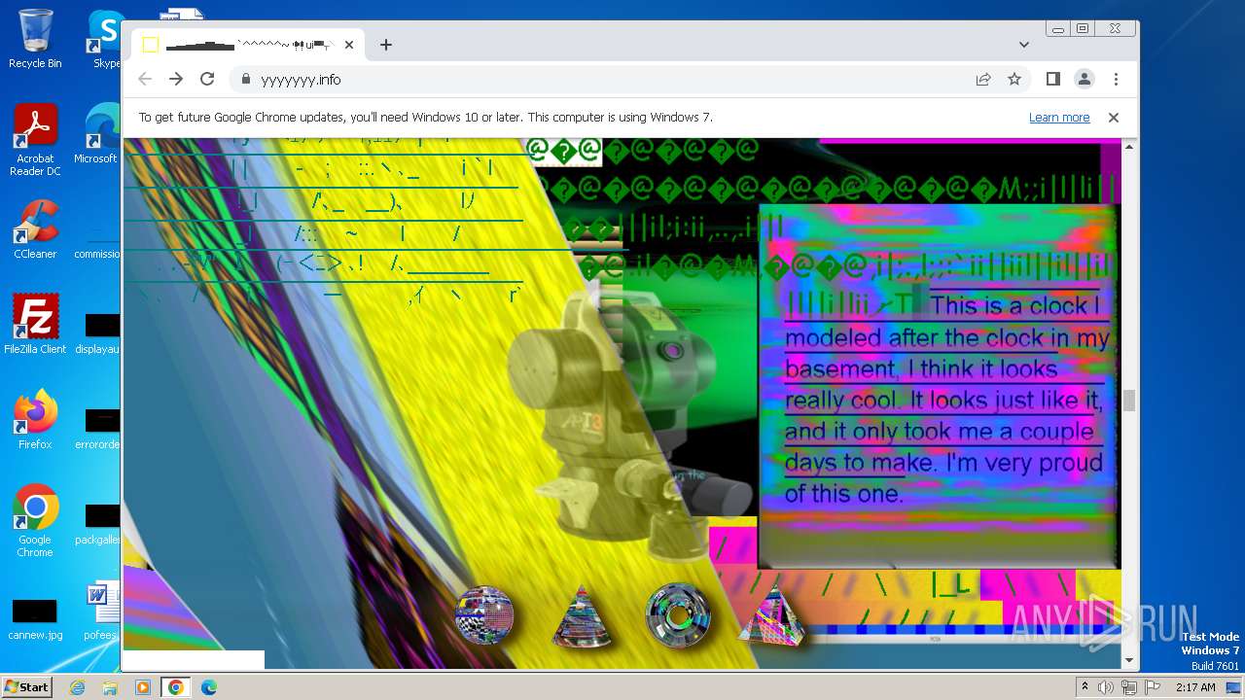1245x700 pixels.
Task: Open CCleaner desktop icon
Action: point(35,229)
